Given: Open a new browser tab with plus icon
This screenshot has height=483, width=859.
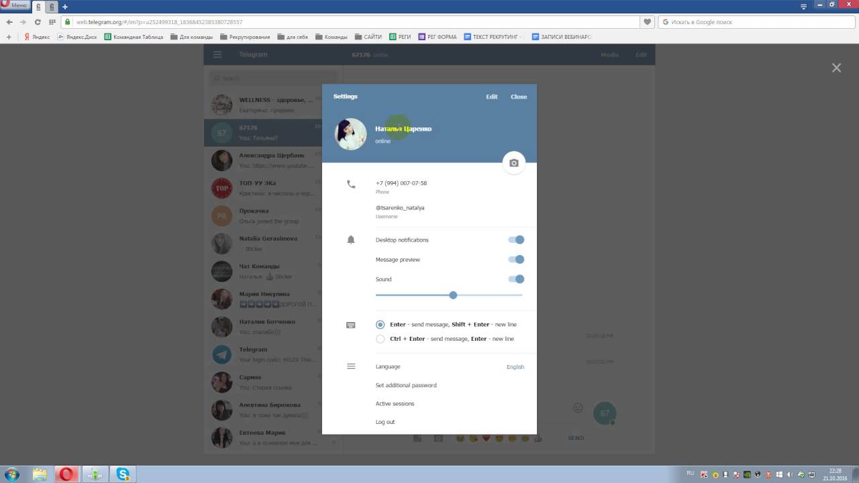Looking at the screenshot, I should [65, 7].
